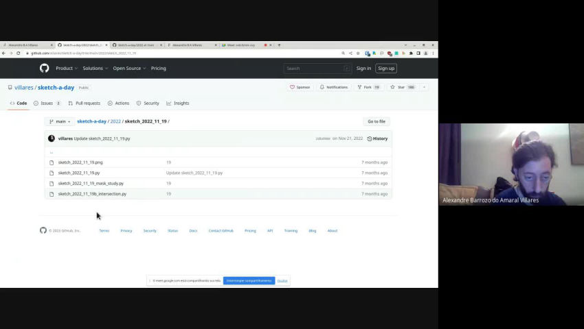Click the browser back arrow
584x329 pixels.
3,53
